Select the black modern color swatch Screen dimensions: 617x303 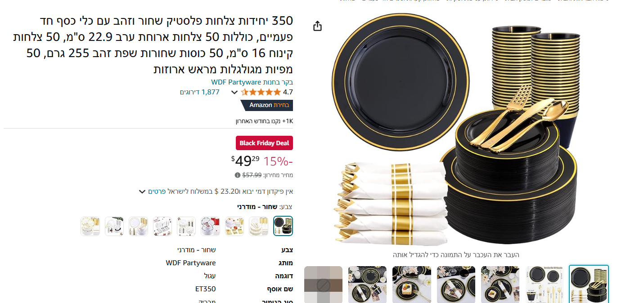(283, 226)
